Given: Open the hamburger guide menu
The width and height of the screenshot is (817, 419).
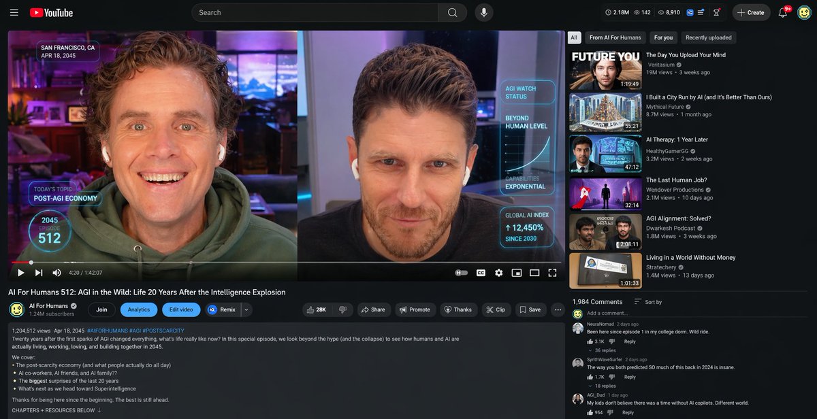Looking at the screenshot, I should pos(14,12).
